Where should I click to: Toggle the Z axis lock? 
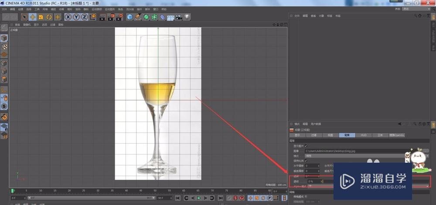(84, 17)
